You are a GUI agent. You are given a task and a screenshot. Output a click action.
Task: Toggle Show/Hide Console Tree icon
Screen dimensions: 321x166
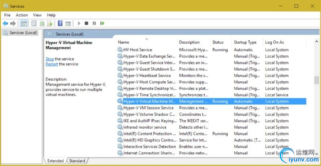24,24
